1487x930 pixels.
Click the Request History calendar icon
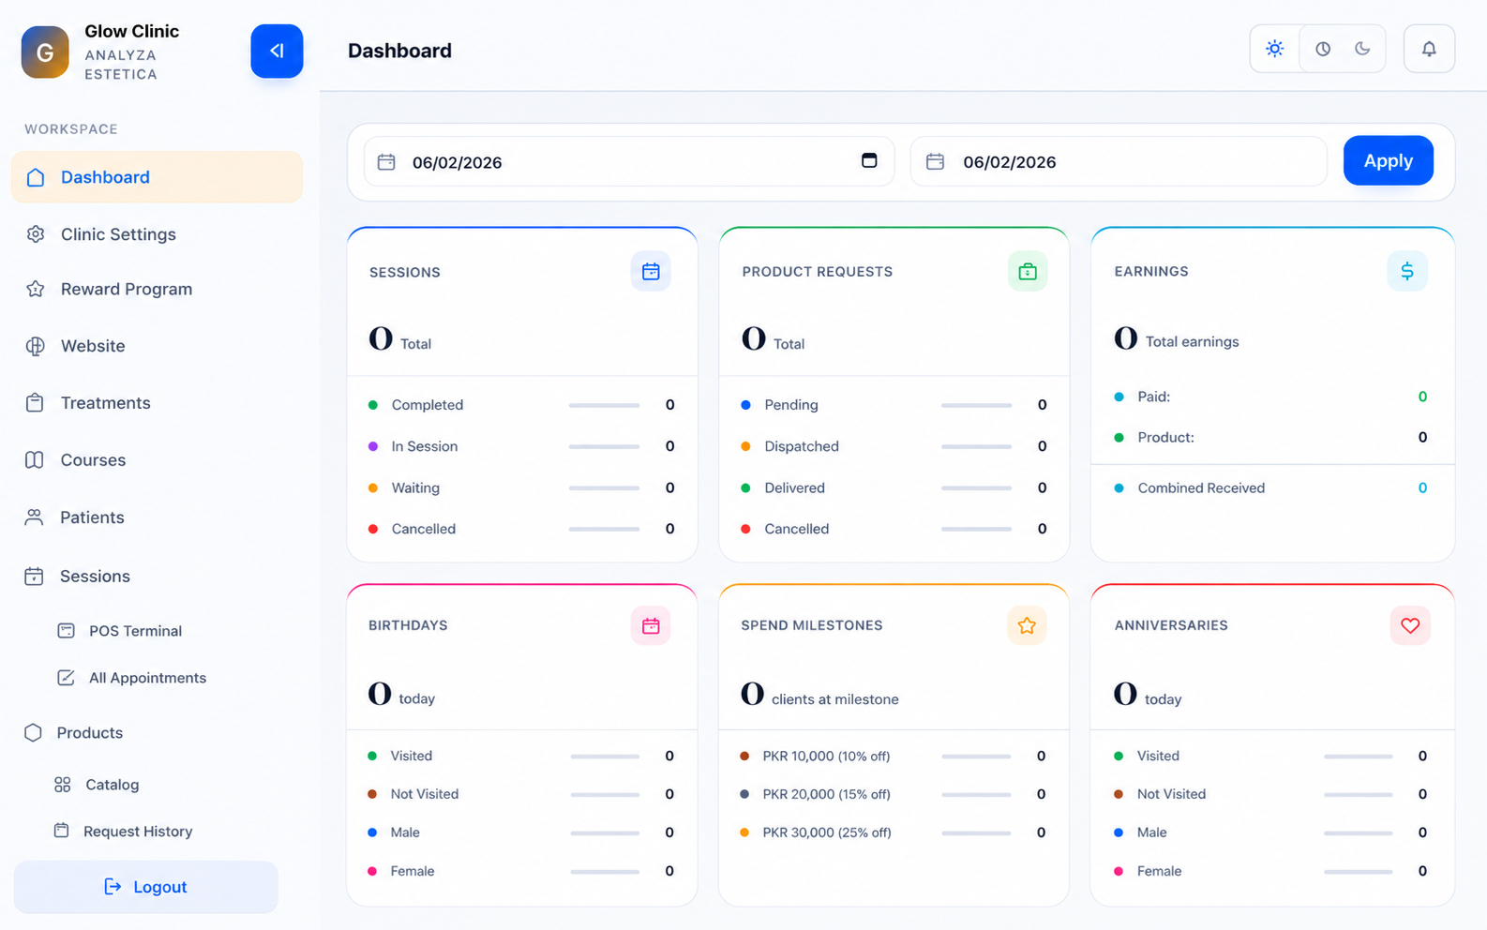click(x=62, y=831)
